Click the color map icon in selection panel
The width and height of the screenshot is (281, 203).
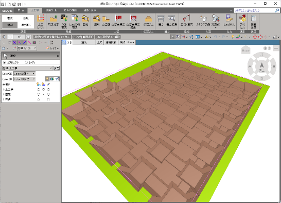click(52, 79)
